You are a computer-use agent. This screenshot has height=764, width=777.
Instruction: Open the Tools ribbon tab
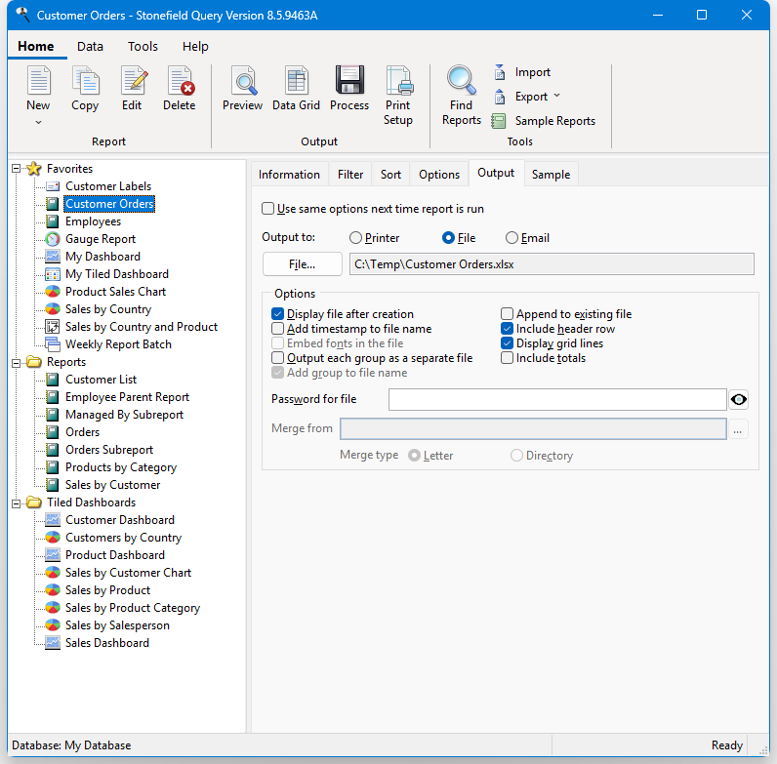(143, 47)
